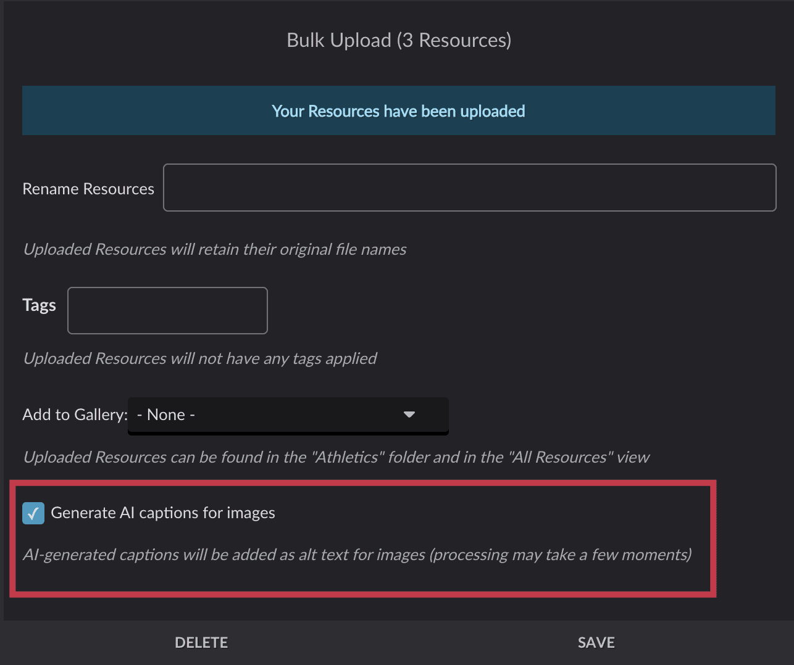Click the "Add to Gallery:" label

point(75,415)
